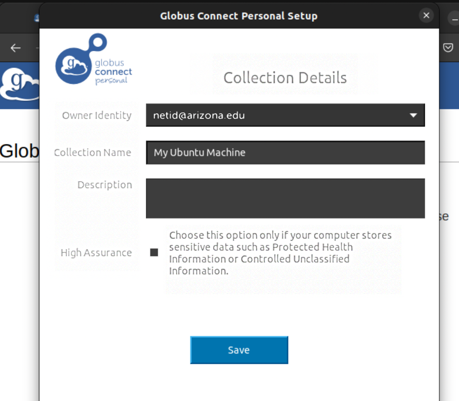The height and width of the screenshot is (401, 459).
Task: Click the Globus cloud logo on the webpage
Action: click(20, 84)
